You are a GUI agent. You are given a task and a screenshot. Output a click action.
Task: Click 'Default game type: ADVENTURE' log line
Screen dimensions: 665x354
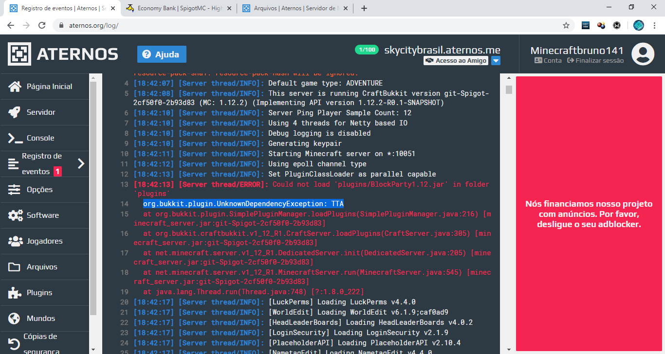pos(258,83)
